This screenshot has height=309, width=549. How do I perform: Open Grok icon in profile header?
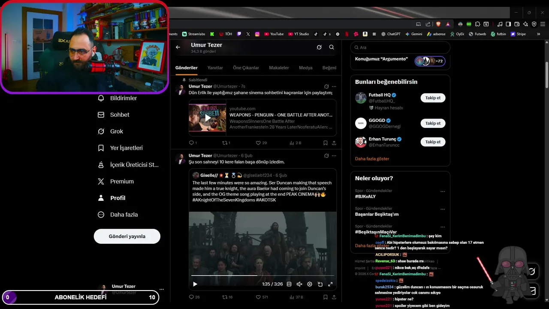click(319, 47)
